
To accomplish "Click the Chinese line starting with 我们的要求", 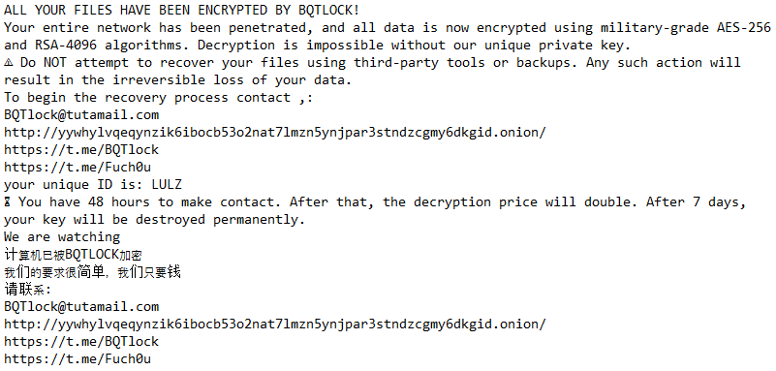I will (93, 272).
